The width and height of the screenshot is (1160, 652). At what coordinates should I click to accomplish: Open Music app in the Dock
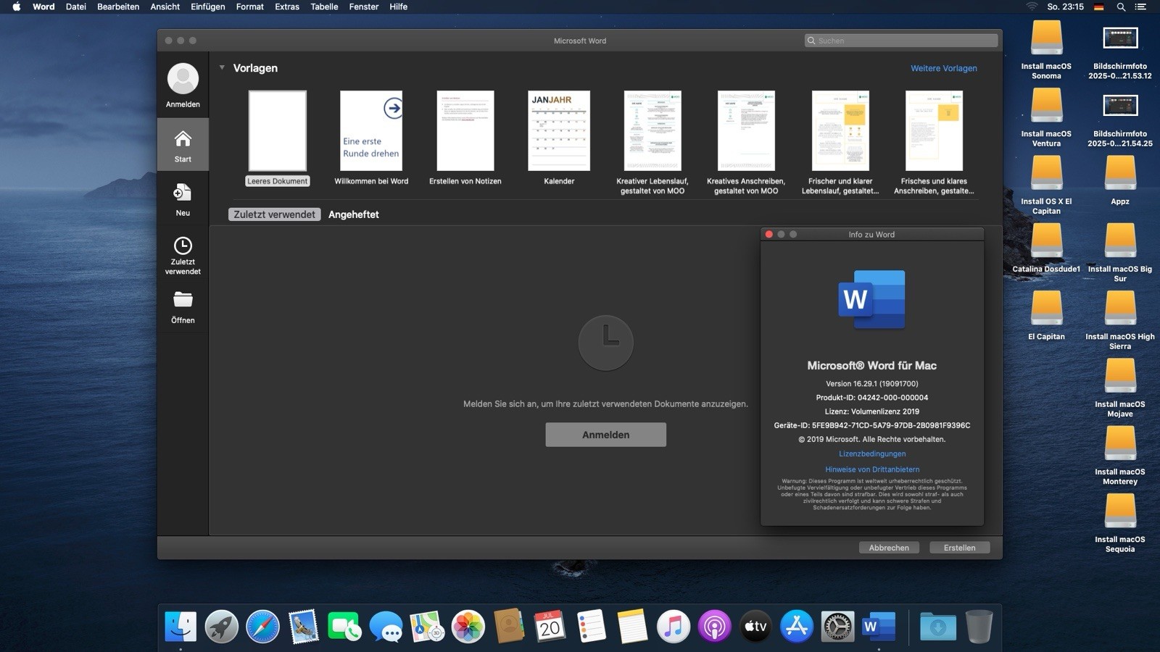(674, 627)
